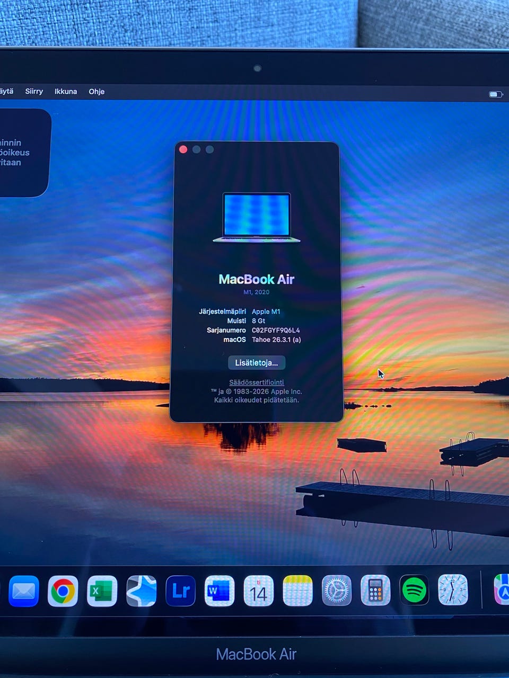Viewport: 509px width, 678px height.
Task: Launch Google Chrome from the Dock
Action: (x=63, y=591)
